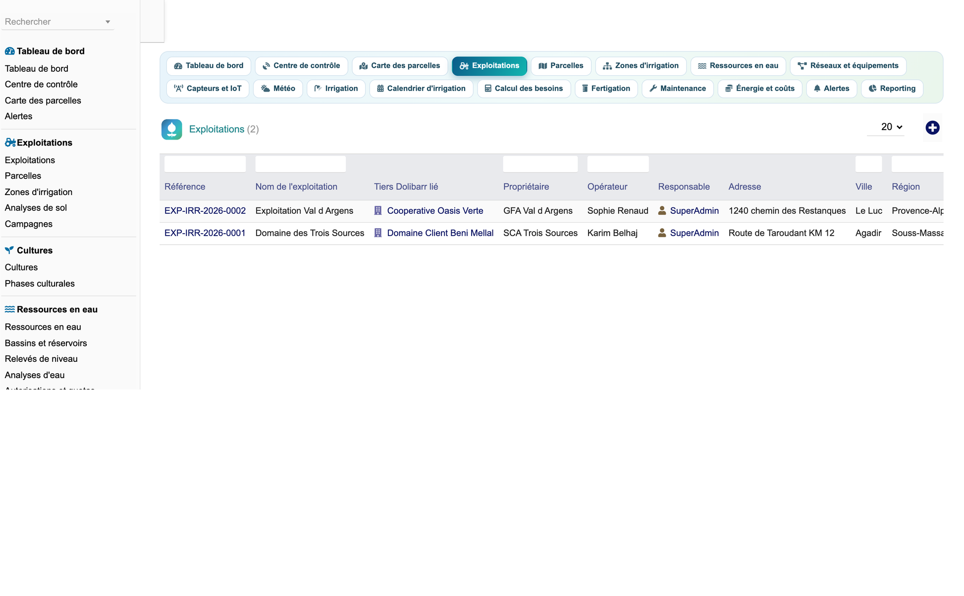This screenshot has height=596, width=964.
Task: Switch to the Parcelles tab
Action: (x=561, y=66)
